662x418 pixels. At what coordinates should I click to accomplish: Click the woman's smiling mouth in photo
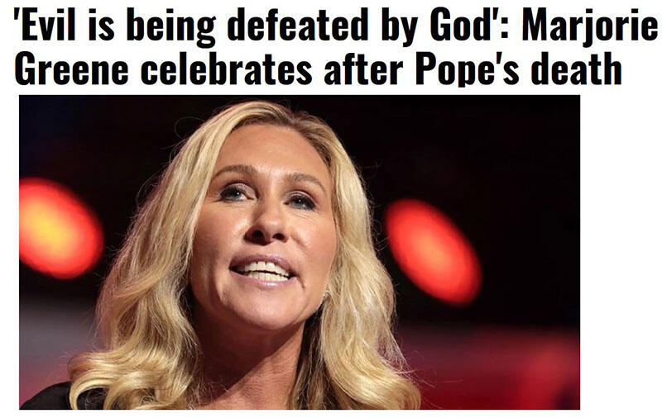263,270
